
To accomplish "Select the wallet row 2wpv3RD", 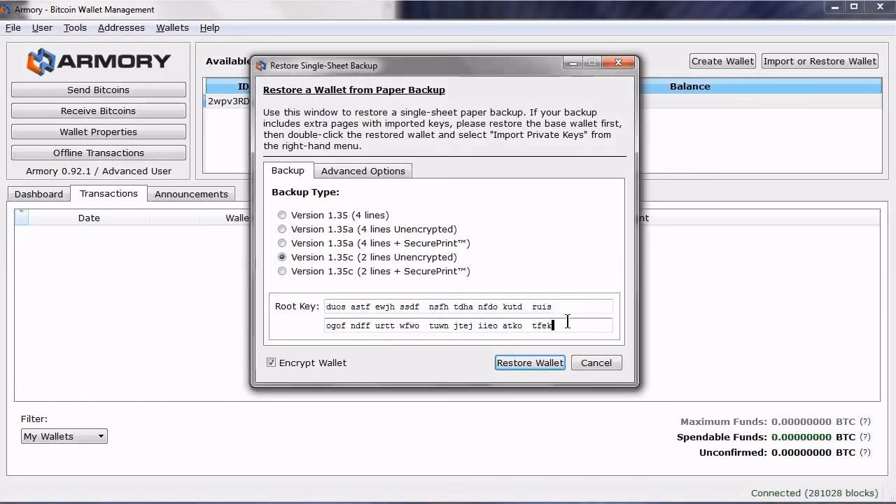I will click(228, 101).
